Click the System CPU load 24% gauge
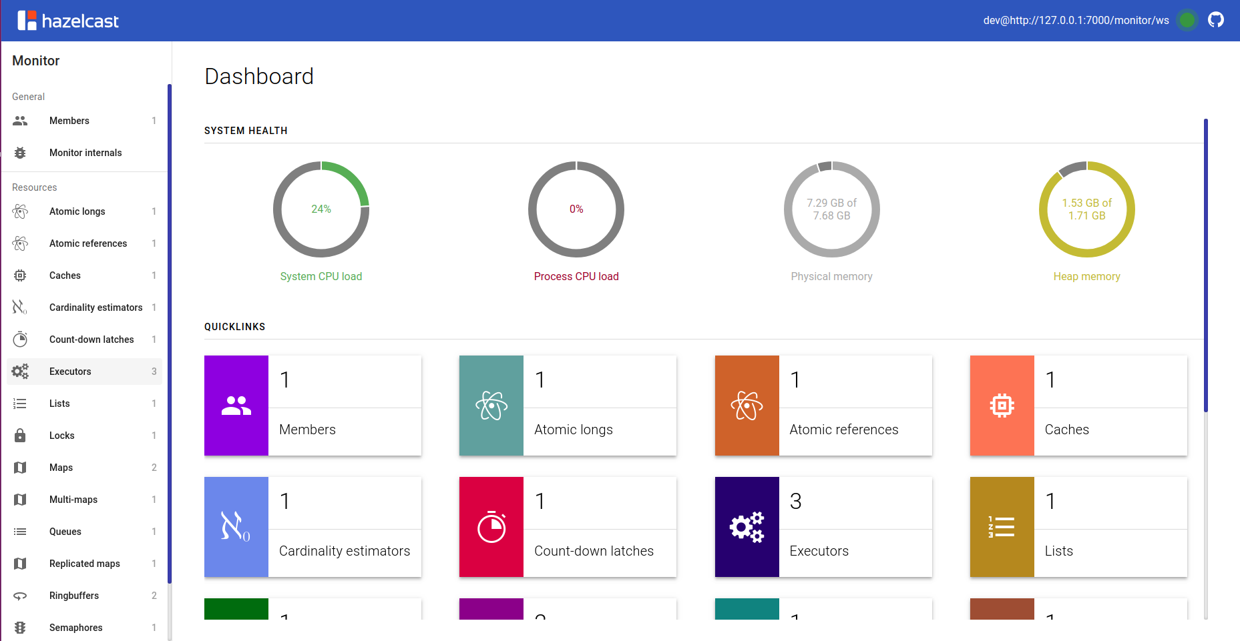Viewport: 1240px width, 641px height. [321, 209]
